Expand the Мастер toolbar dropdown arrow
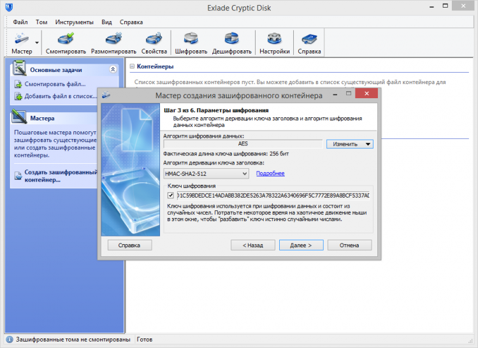 (x=37, y=43)
